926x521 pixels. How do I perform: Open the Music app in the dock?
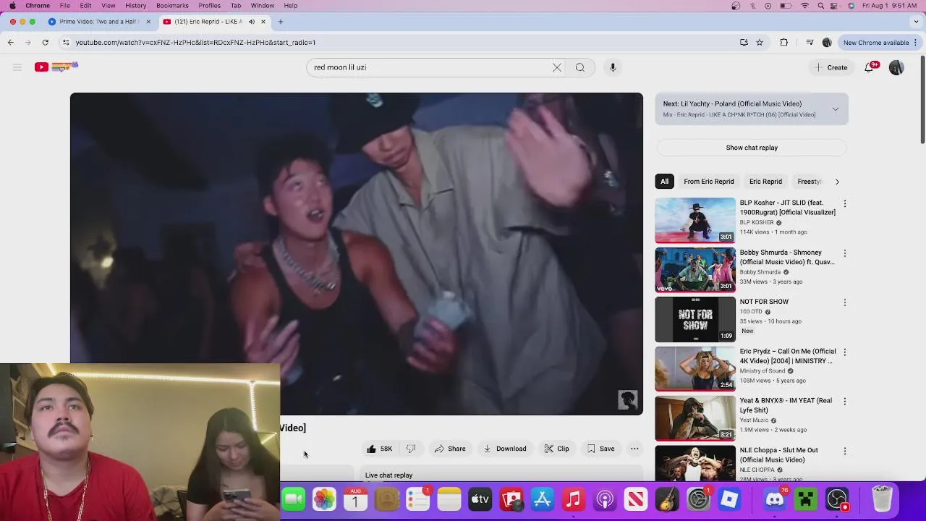574,499
